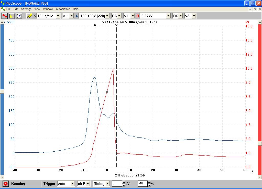The image size is (262, 189).
Task: Open the spectrum analyzer view icon
Action: tap(12, 16)
